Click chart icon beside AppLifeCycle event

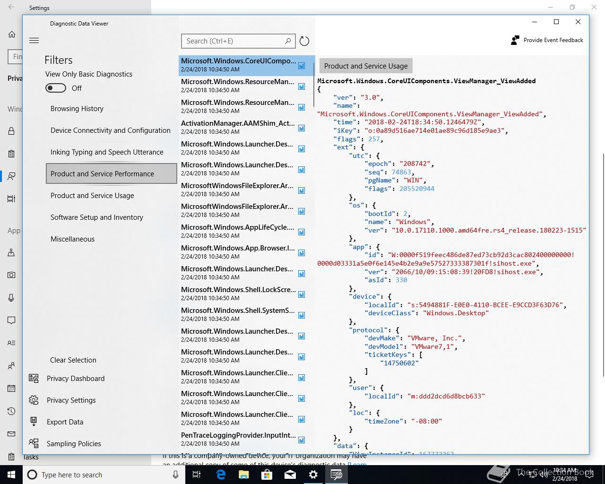pos(302,232)
